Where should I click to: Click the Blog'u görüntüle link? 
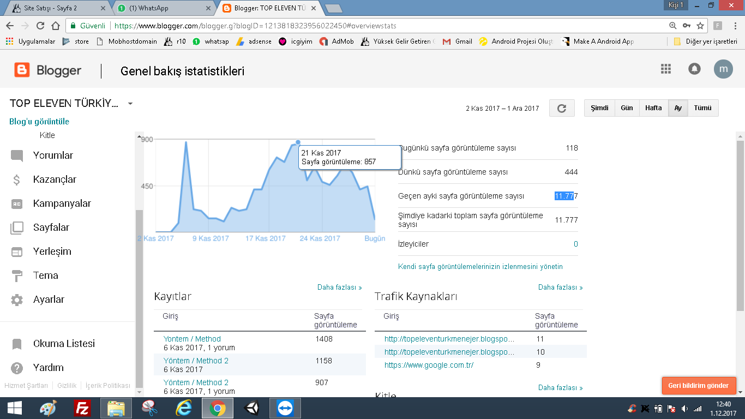pyautogui.click(x=39, y=122)
